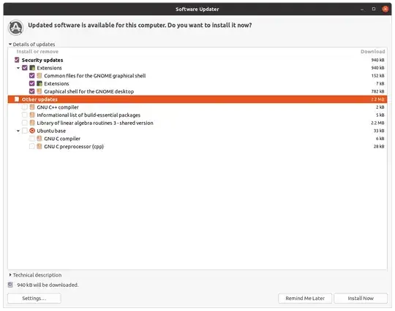Click '940 kB will be downloaded' status text

click(48, 285)
